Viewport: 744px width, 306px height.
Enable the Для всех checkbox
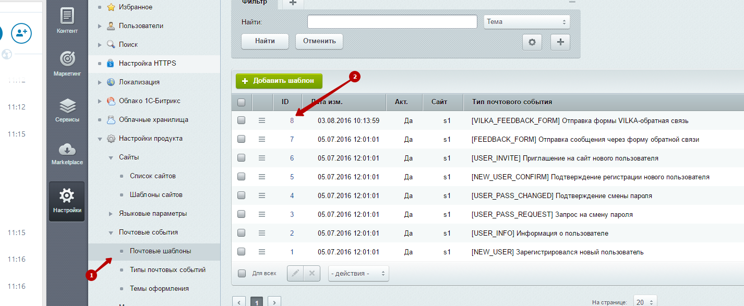point(241,273)
